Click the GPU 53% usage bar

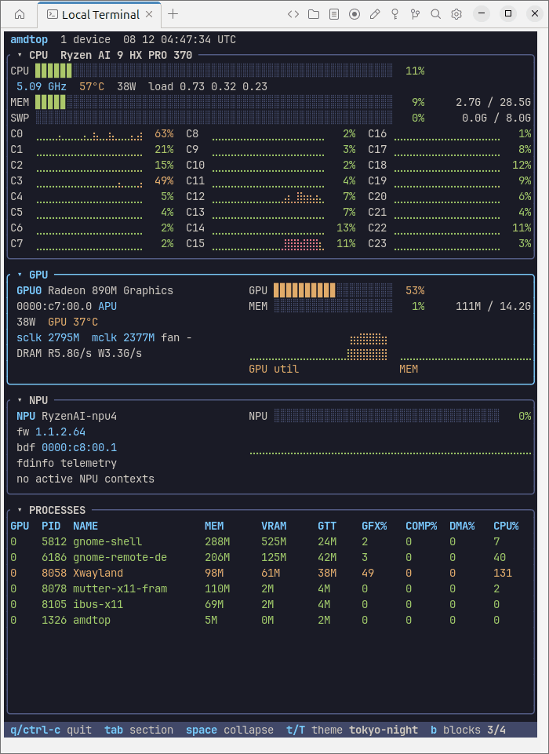click(x=333, y=290)
